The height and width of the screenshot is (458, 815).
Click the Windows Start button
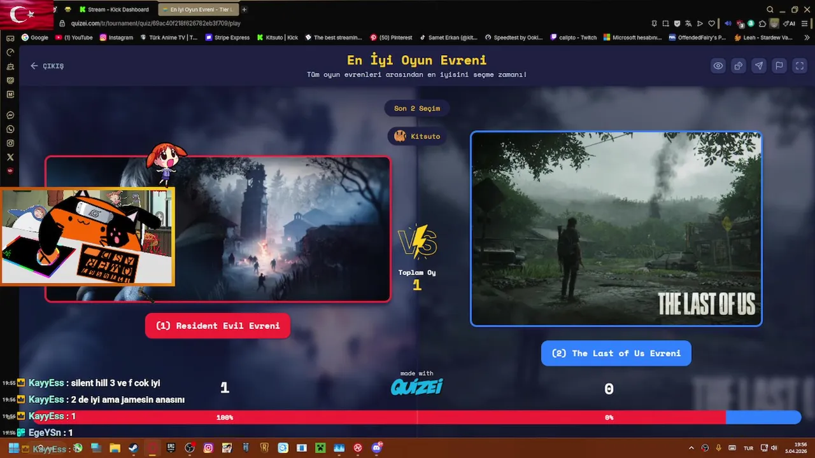13,448
